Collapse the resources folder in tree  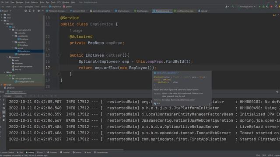[7, 57]
